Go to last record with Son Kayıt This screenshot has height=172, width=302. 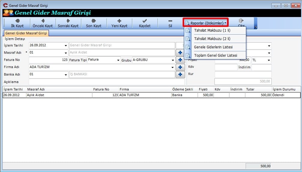94,23
